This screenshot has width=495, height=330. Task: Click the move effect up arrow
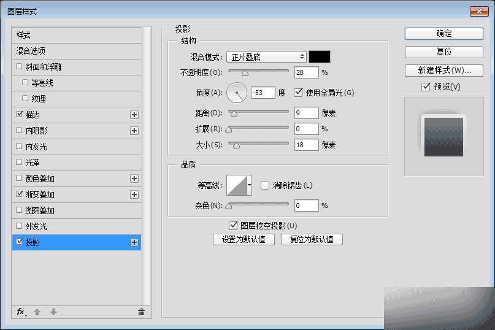pyautogui.click(x=37, y=312)
